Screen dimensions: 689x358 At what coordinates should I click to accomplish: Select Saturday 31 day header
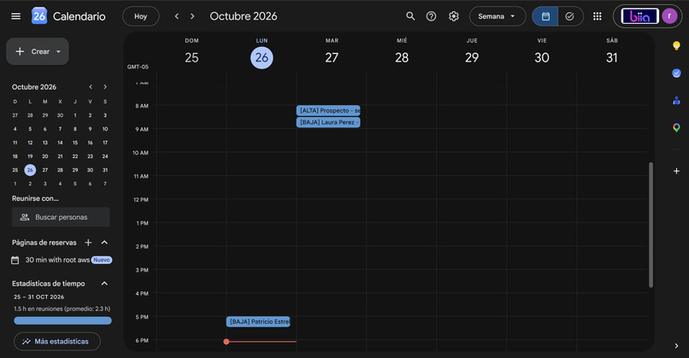pos(612,57)
